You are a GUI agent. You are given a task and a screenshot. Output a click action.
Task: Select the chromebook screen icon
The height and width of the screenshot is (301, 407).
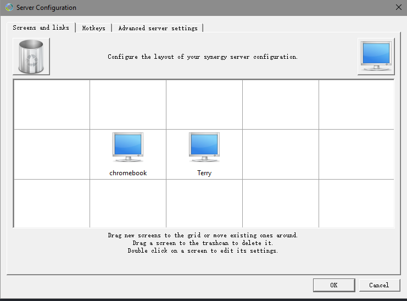pyautogui.click(x=128, y=147)
